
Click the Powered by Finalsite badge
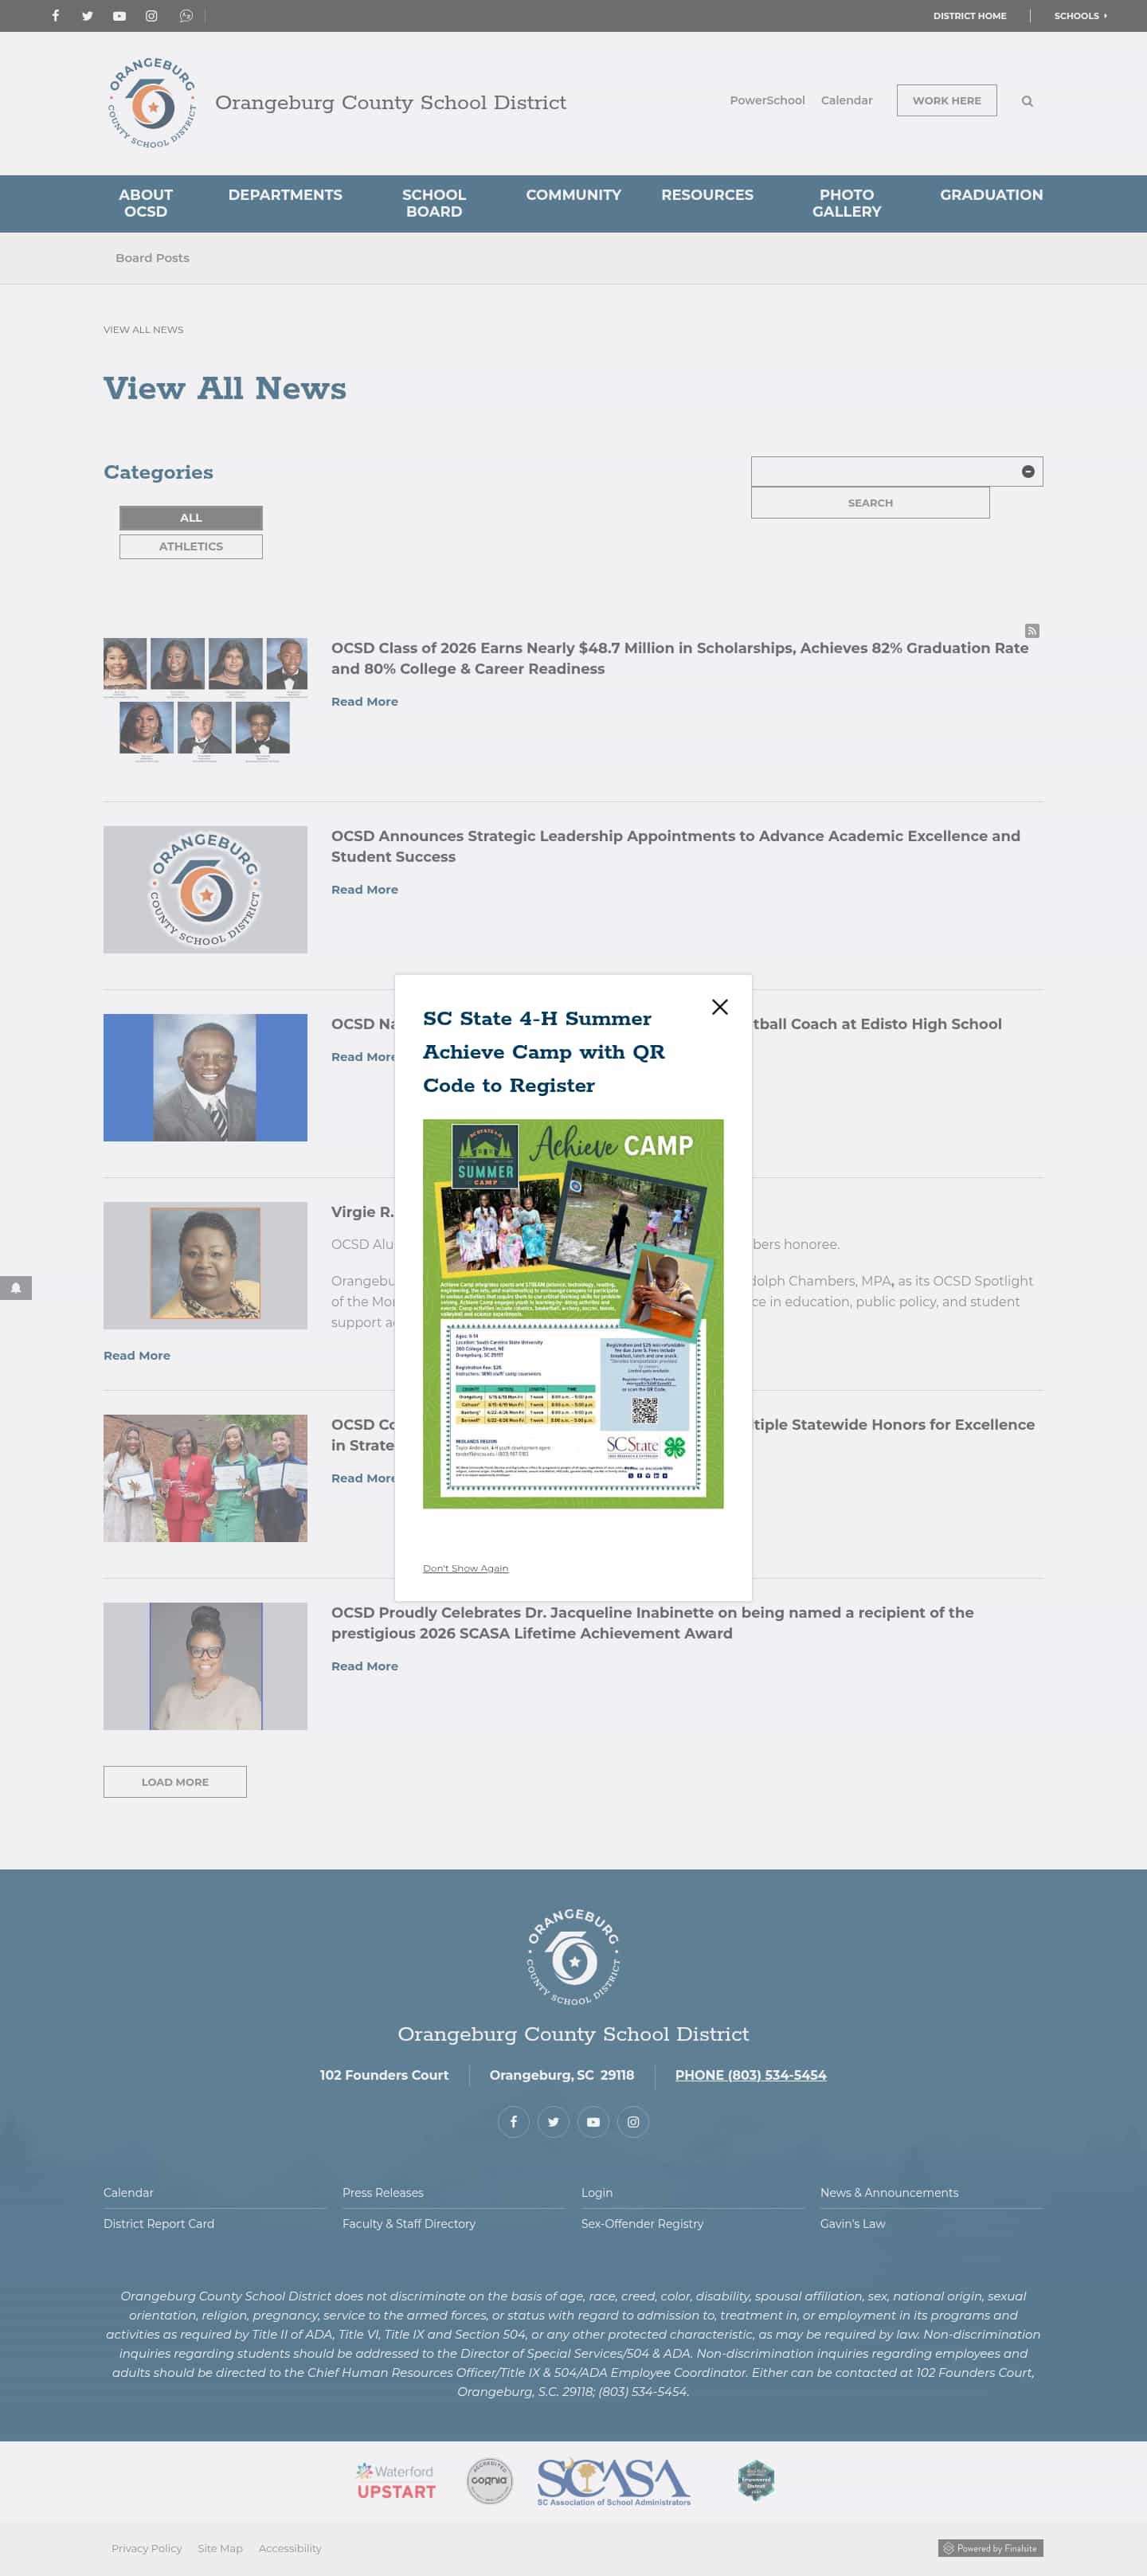[990, 2548]
